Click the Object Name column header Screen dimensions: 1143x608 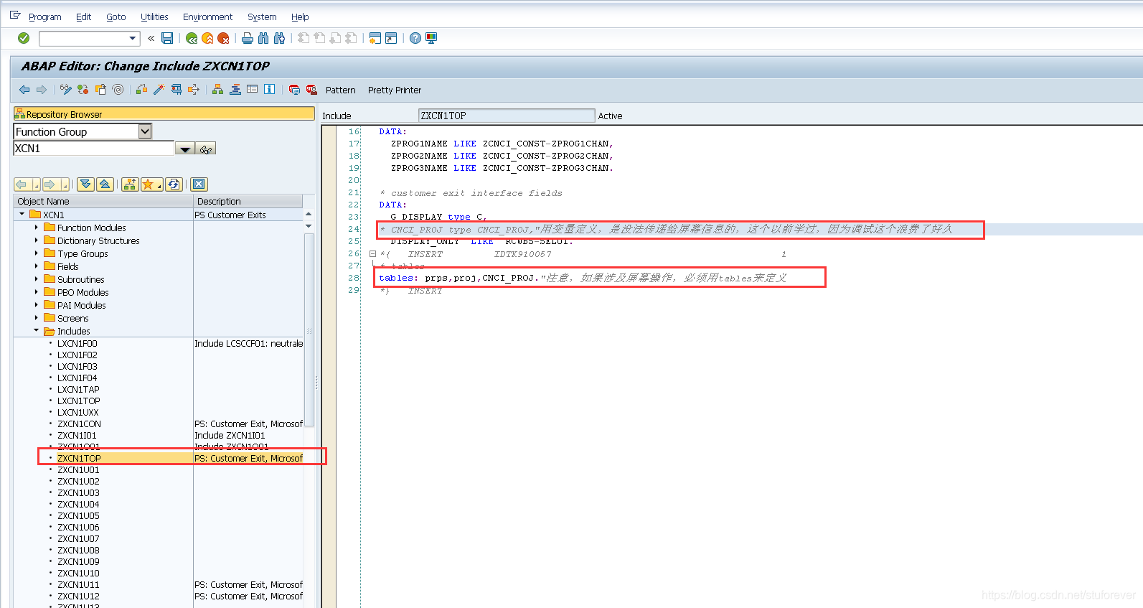pyautogui.click(x=103, y=201)
